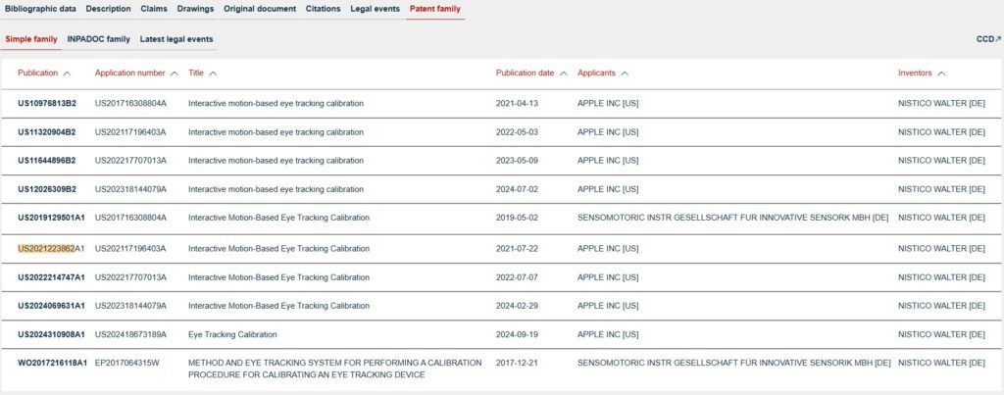1004x395 pixels.
Task: Sort table by Publication date arrow
Action: coord(563,74)
